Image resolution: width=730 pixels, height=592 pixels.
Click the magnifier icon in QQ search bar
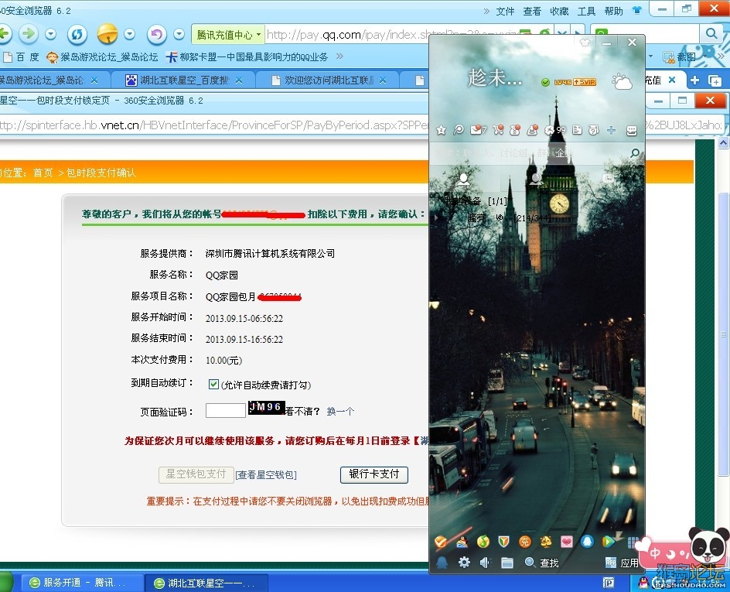[635, 152]
